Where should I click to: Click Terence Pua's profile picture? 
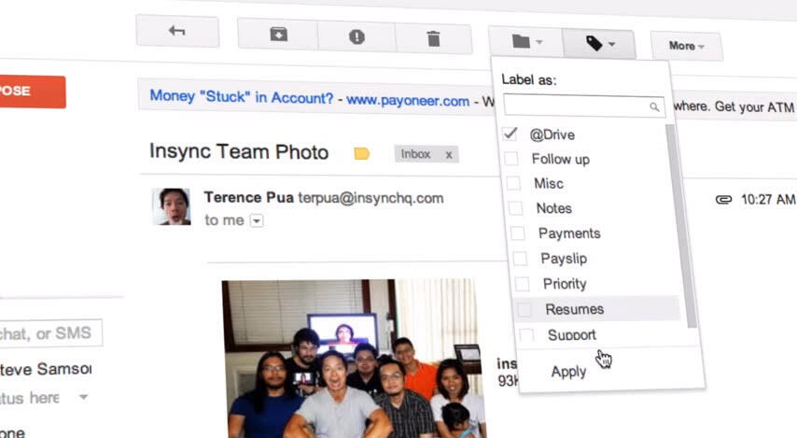tap(172, 206)
